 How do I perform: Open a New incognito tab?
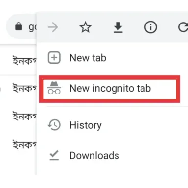(x=110, y=89)
